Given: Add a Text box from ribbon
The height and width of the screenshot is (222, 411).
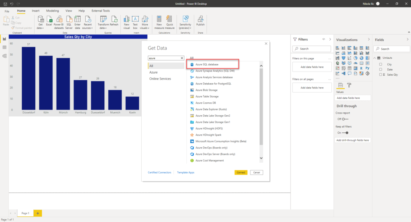Looking at the screenshot, I should point(135,22).
